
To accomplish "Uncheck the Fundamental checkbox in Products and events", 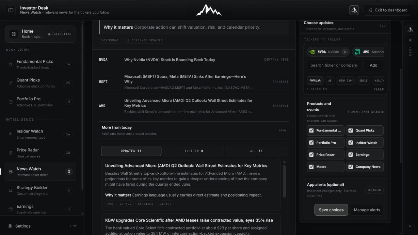I will click(x=311, y=131).
